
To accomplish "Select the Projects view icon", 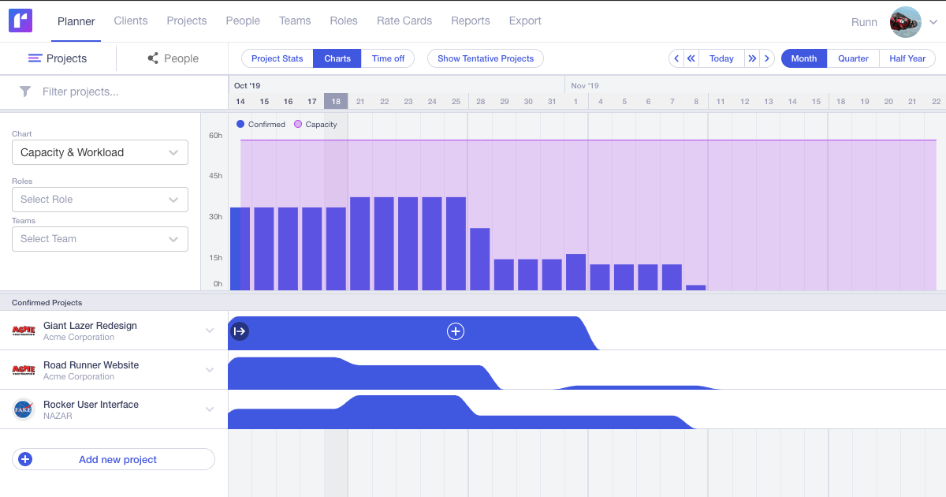I will point(32,58).
